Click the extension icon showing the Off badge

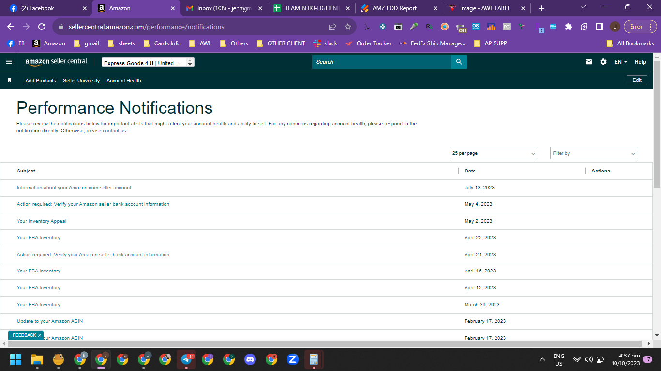point(461,27)
